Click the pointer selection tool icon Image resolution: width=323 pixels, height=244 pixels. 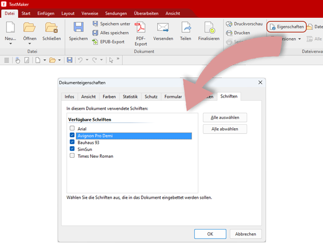click(111, 60)
